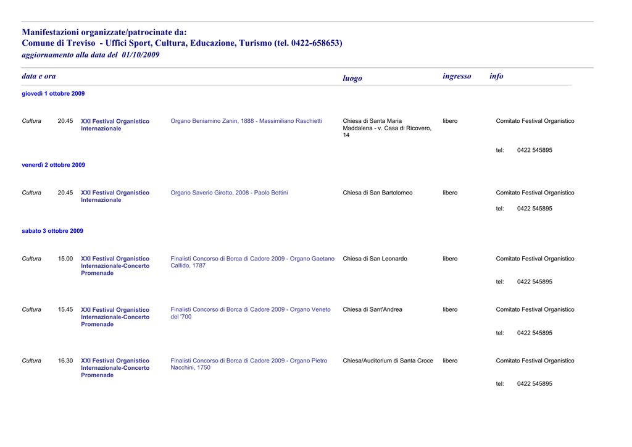Click 'Organo Saverio Girotto, 2008 - Paolo Bottini'
Screen dimensions: 632x447
[229, 193]
